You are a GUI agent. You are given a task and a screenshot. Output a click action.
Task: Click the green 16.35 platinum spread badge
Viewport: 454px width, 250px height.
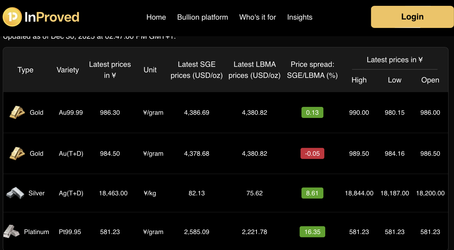click(312, 232)
